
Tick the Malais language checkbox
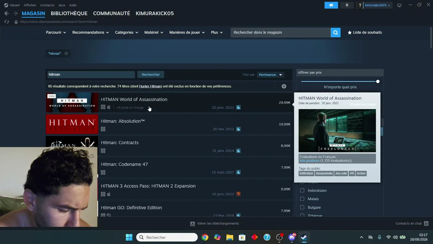(x=302, y=199)
